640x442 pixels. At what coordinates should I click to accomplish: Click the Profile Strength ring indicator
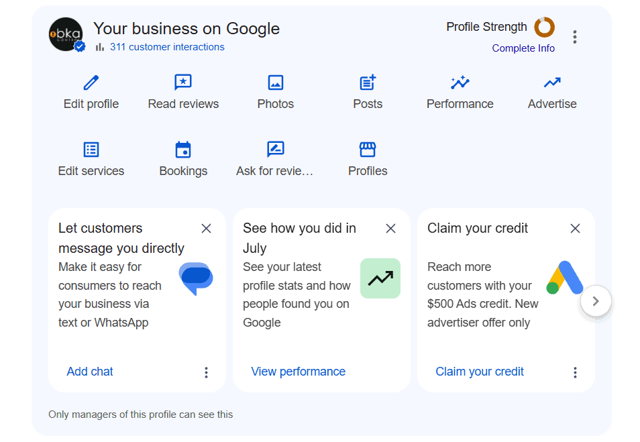click(545, 27)
